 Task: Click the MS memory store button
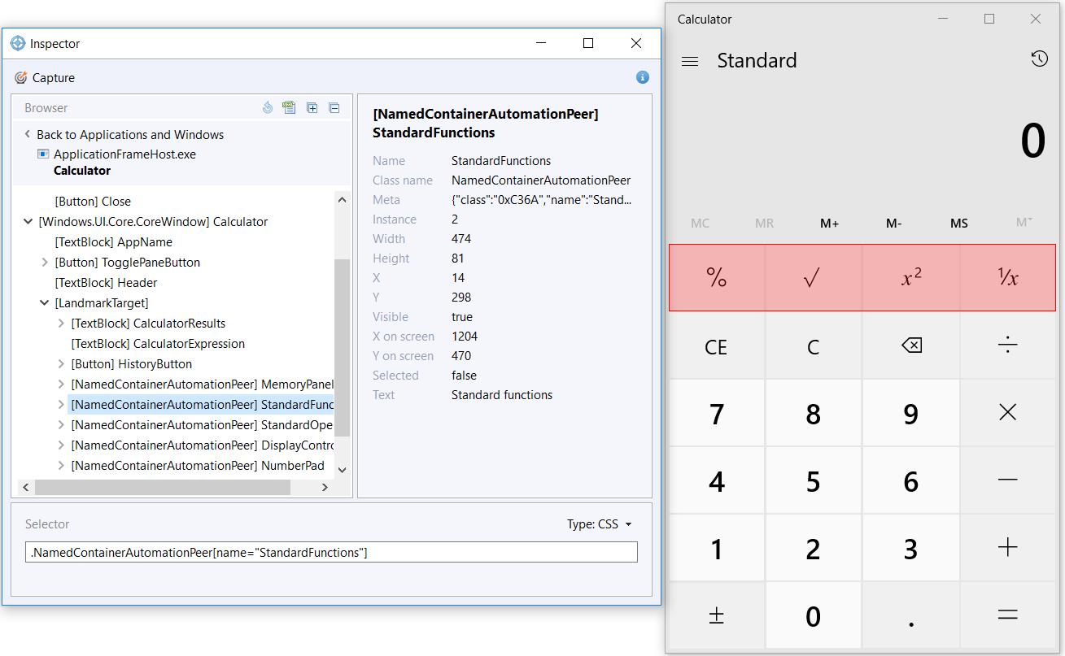(x=959, y=224)
